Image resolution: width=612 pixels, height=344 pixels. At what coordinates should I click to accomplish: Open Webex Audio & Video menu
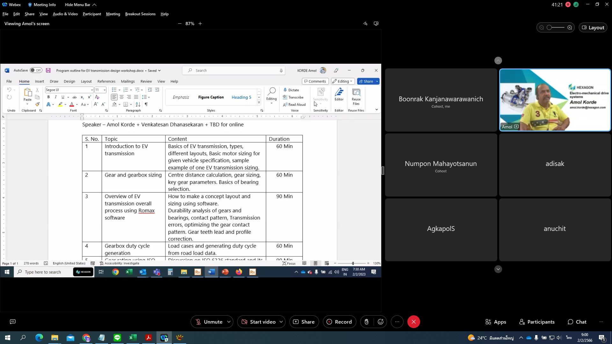65,14
